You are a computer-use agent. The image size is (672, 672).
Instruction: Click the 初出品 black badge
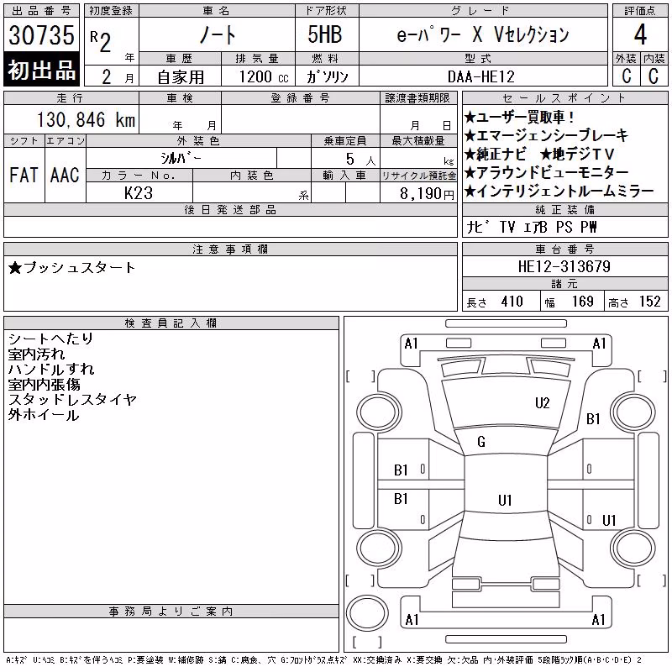point(41,70)
